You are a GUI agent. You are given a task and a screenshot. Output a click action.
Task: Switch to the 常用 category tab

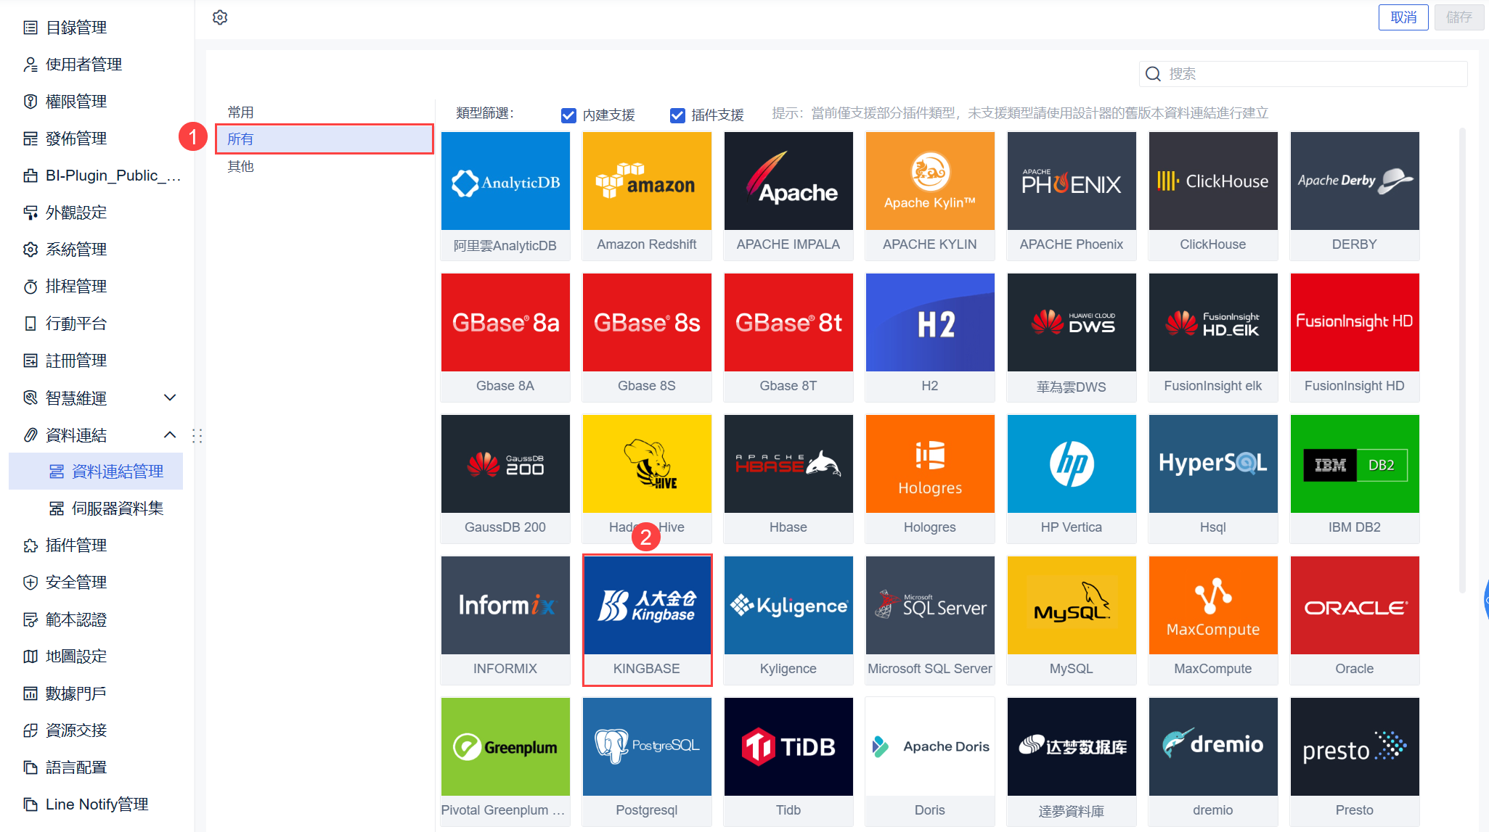240,112
